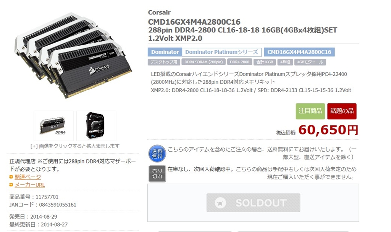Open the メーカーURL link
The width and height of the screenshot is (391, 232).
pyautogui.click(x=30, y=185)
